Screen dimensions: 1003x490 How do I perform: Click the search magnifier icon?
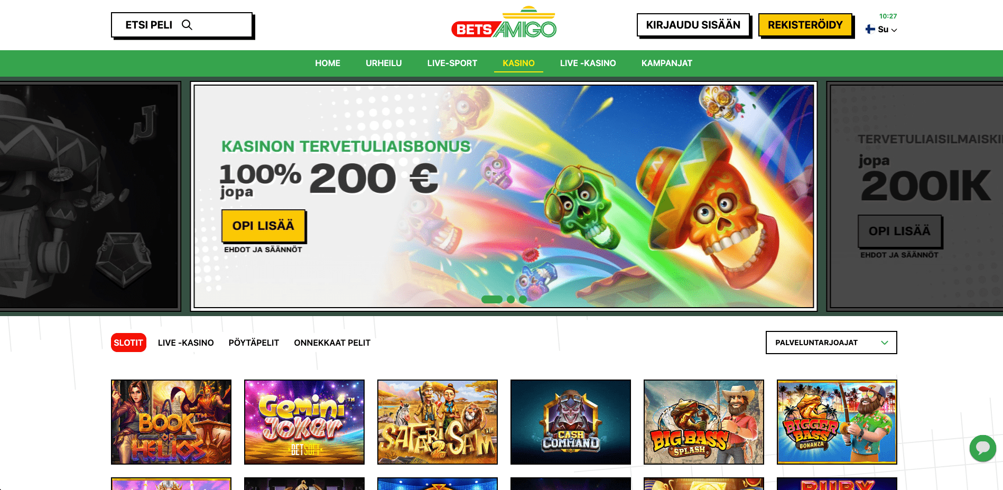[x=187, y=25]
